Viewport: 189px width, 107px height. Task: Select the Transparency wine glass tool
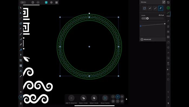point(21,55)
